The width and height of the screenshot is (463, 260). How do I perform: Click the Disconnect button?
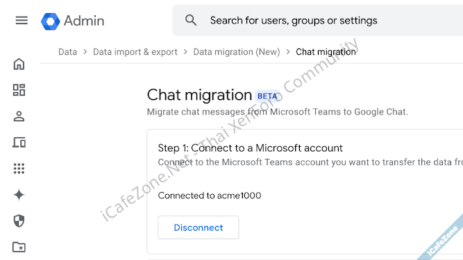click(x=198, y=227)
